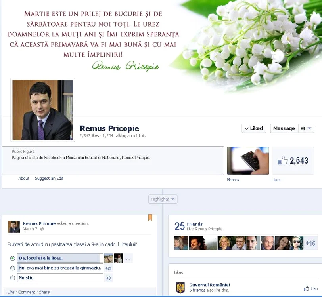Image resolution: width=322 pixels, height=297 pixels.
Task: Click the 'Public Figure' category label
Action: click(23, 152)
